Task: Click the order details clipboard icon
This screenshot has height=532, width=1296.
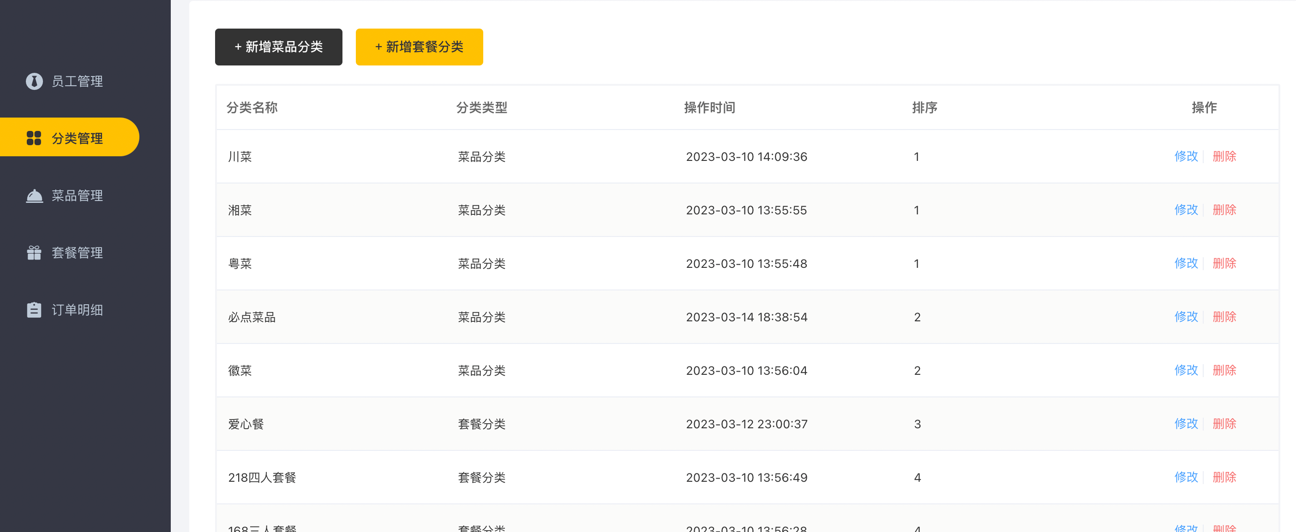Action: click(x=34, y=310)
